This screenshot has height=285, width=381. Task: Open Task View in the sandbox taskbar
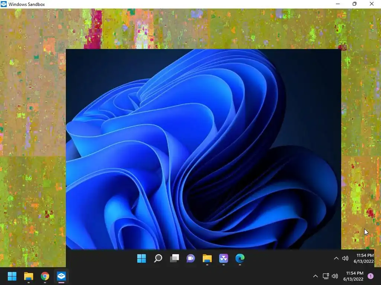174,258
